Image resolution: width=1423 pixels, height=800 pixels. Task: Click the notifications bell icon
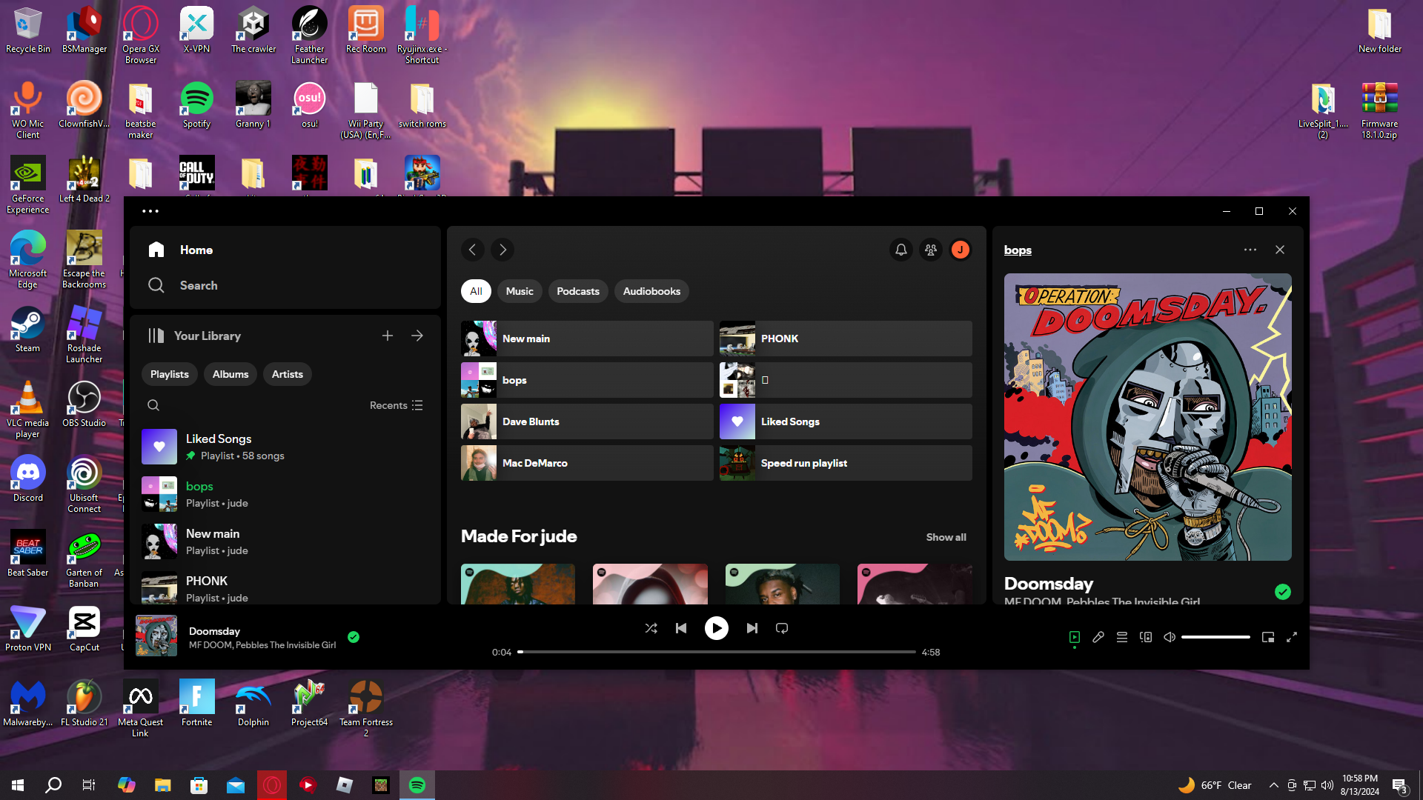900,250
